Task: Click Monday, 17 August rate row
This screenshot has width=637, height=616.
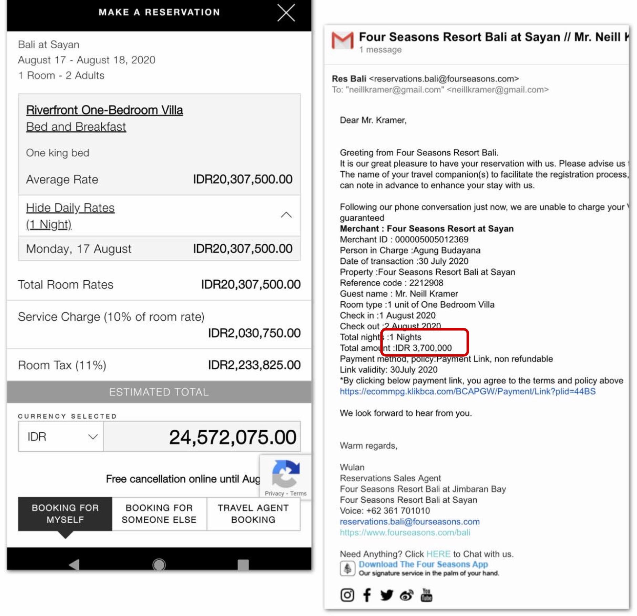Action: pyautogui.click(x=159, y=249)
